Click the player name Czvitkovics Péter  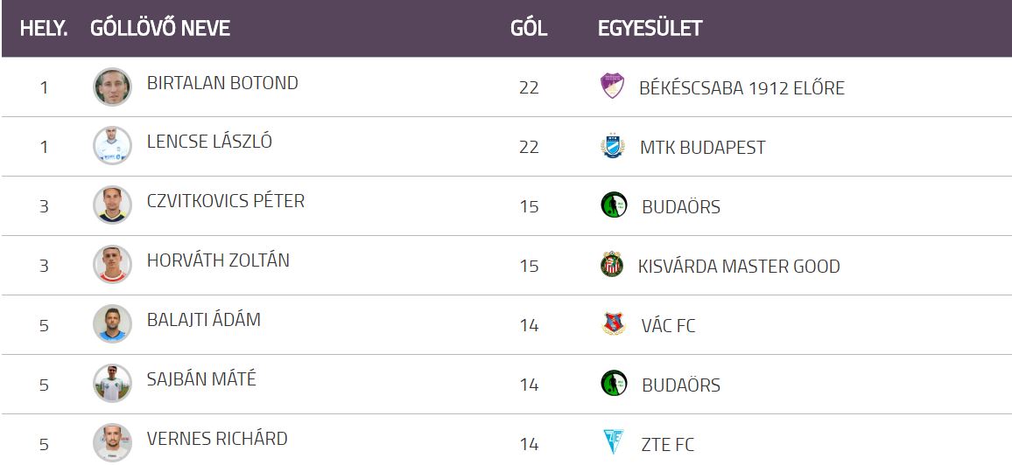coord(225,201)
